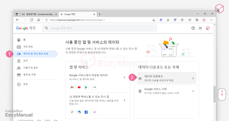The image size is (229, 121).
Task: Close the Gmail 받은편지함 tab
Action: coord(56,14)
